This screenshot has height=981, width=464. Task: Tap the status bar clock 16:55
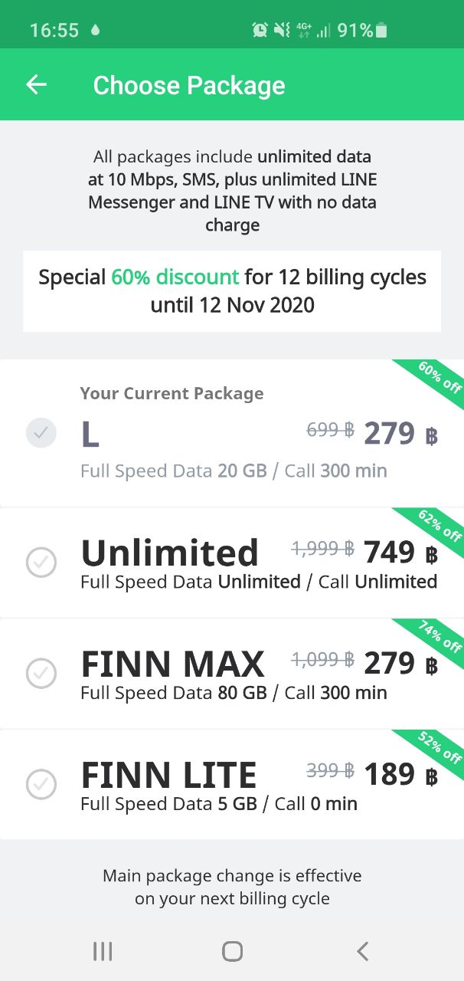pos(54,31)
